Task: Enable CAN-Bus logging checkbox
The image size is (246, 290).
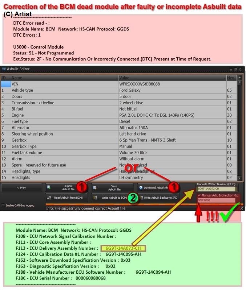Action: click(3, 206)
